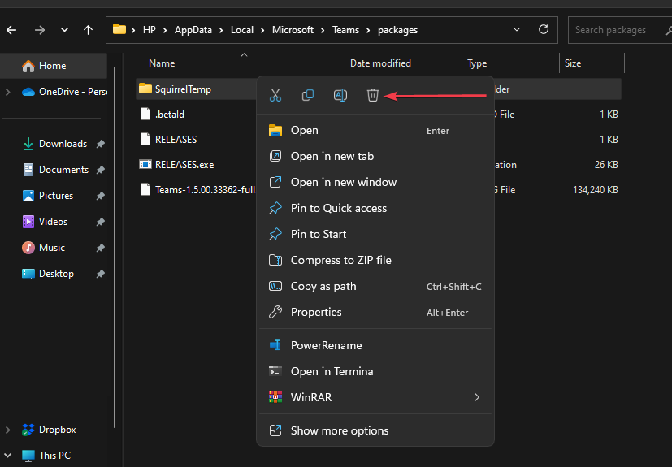Expand the WinRAR submenu

(x=375, y=397)
